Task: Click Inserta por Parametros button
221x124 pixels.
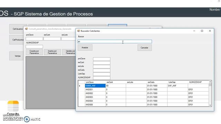Action: tap(52, 52)
